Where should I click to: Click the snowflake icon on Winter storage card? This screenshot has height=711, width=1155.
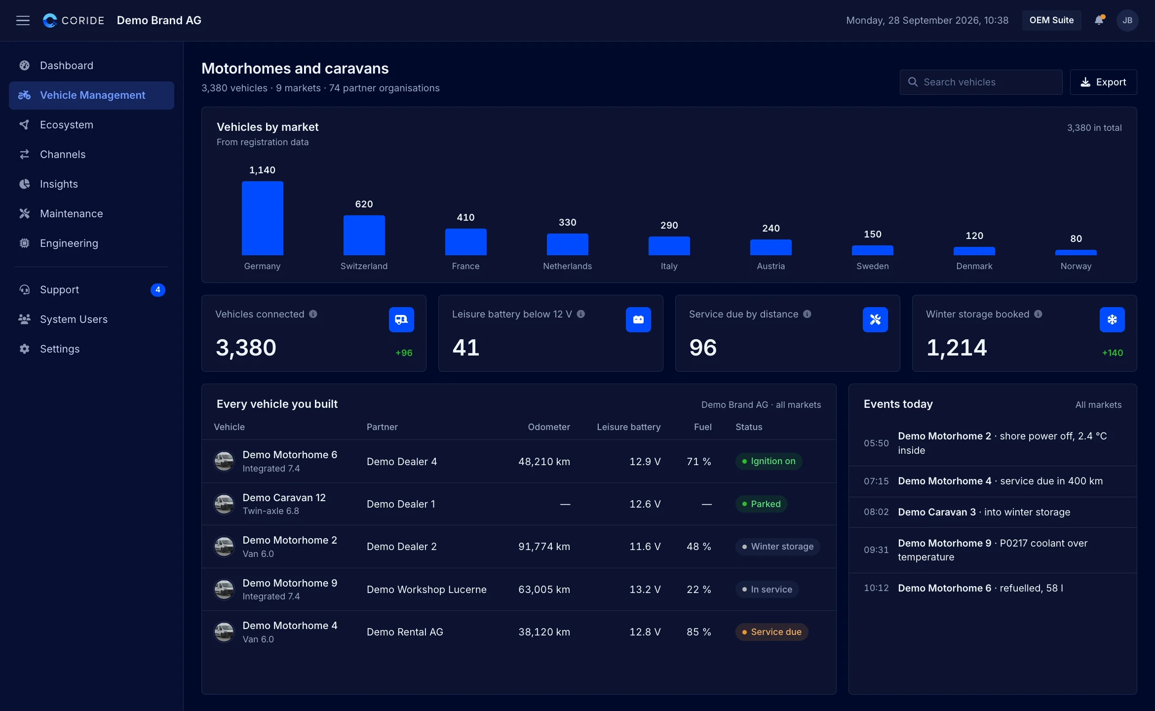tap(1112, 319)
